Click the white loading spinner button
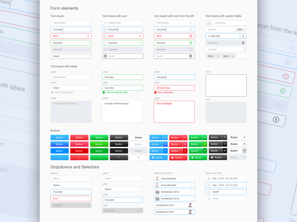 [138, 158]
